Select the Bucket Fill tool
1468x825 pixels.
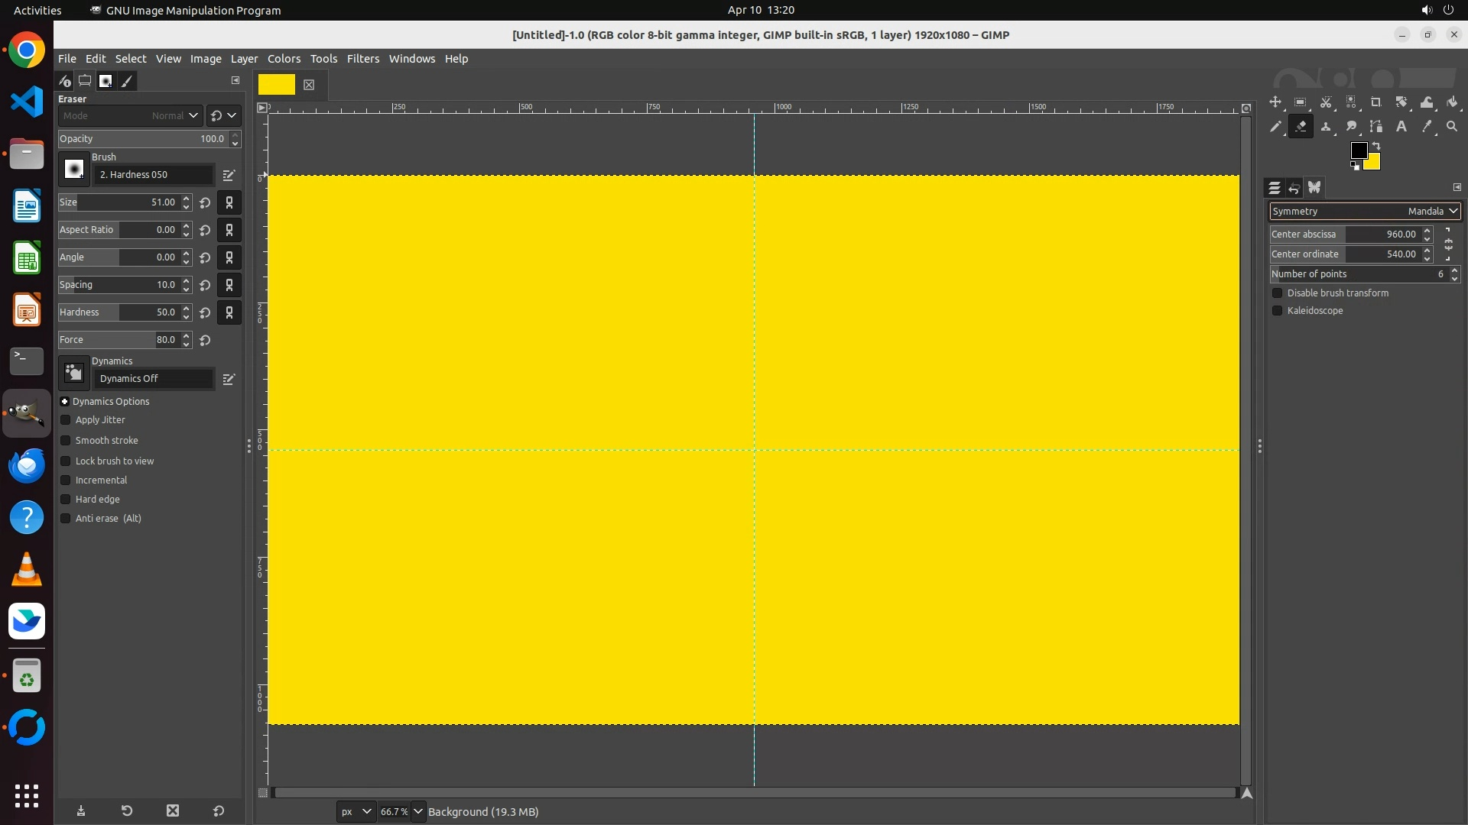coord(1452,102)
